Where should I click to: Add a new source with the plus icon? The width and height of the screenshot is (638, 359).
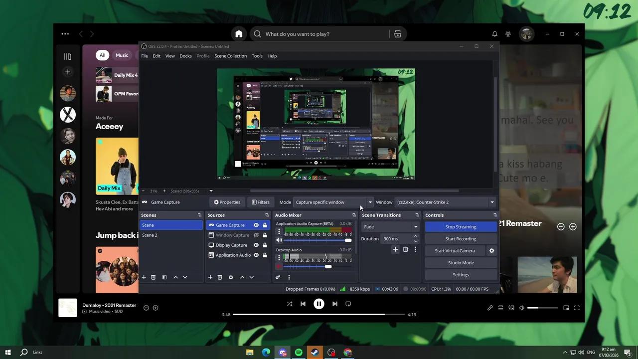click(x=210, y=277)
